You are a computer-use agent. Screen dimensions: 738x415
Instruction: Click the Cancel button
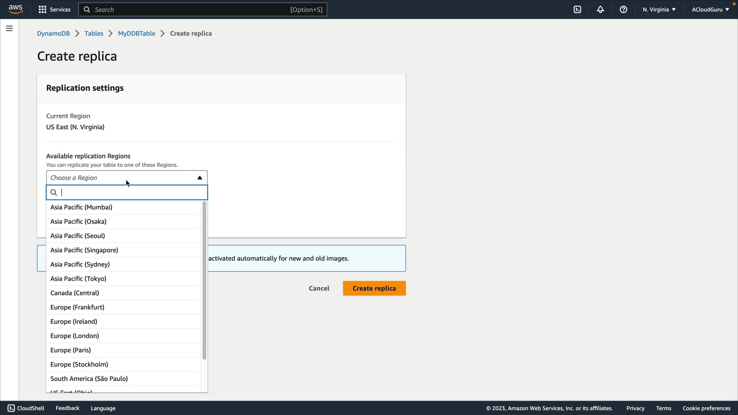pos(319,288)
